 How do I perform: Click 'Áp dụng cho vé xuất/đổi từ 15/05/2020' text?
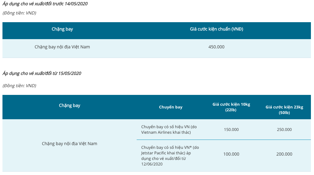[42, 73]
